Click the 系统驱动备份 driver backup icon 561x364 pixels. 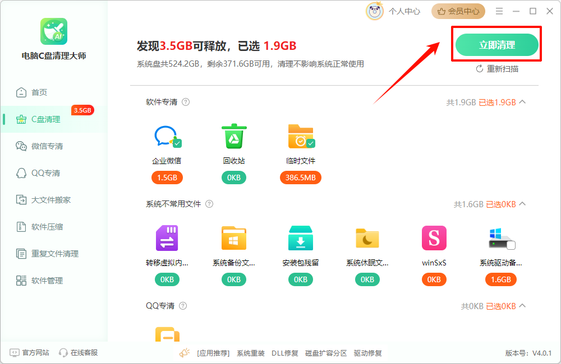pyautogui.click(x=501, y=237)
